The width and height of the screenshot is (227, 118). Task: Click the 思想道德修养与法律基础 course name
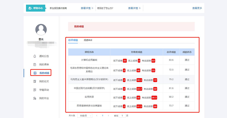point(89,106)
